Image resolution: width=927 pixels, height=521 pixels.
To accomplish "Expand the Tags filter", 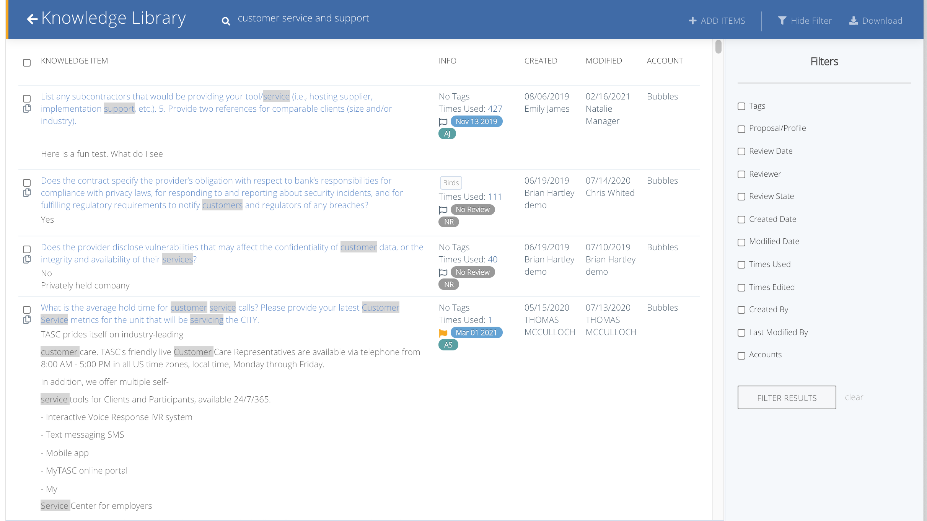I will click(741, 106).
